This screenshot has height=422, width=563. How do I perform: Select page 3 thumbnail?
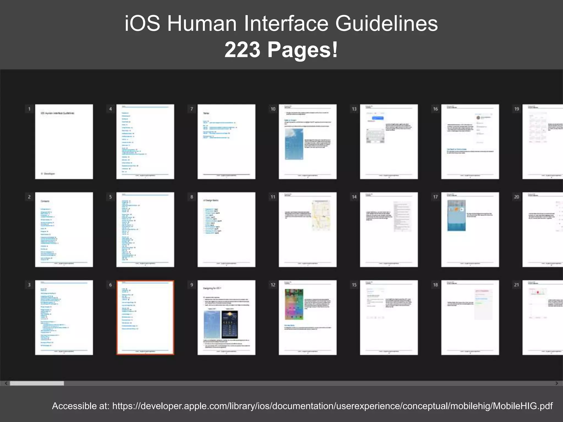64,318
